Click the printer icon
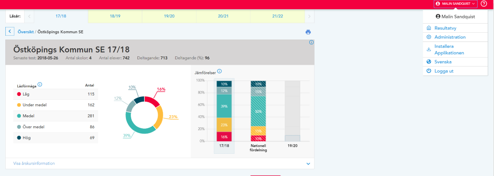Screen dimensions: 494x176 pos(308,32)
